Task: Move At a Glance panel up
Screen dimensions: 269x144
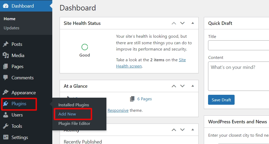Action: [x=174, y=86]
